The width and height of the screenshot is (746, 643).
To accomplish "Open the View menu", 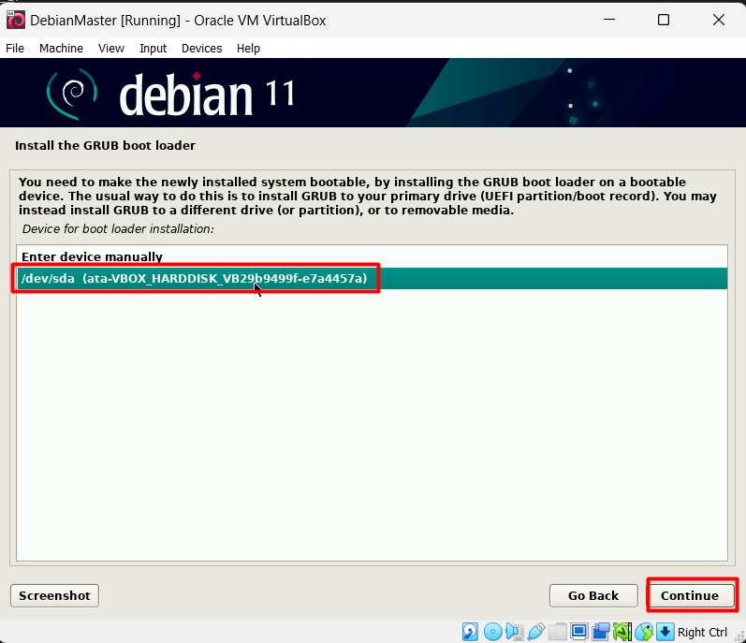I will click(111, 49).
